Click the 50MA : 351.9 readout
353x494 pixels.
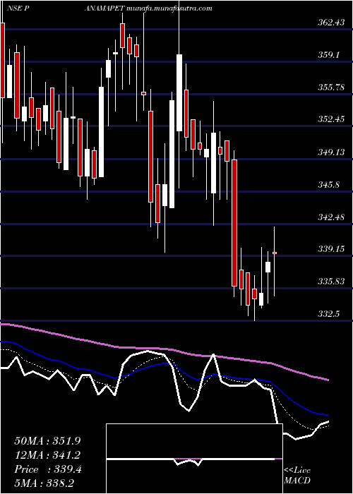click(47, 441)
